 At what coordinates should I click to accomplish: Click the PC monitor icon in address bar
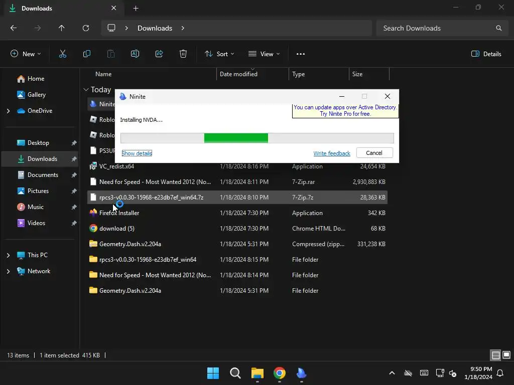[x=111, y=28]
